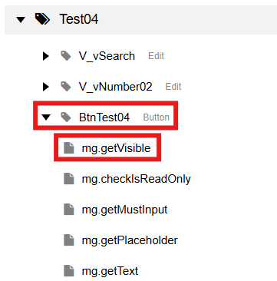Image resolution: width=277 pixels, height=281 pixels.
Task: Click the double-tag icon beside Test04
Action: pos(42,19)
